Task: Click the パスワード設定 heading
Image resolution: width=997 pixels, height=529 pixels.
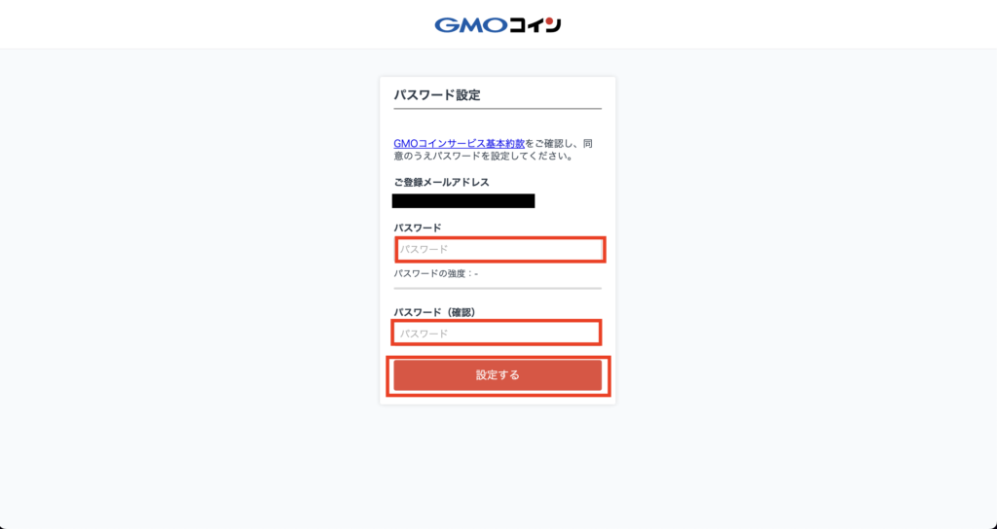Action: pos(437,95)
